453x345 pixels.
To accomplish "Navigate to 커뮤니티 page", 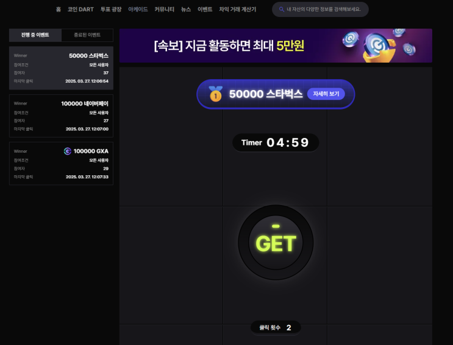I will point(165,9).
